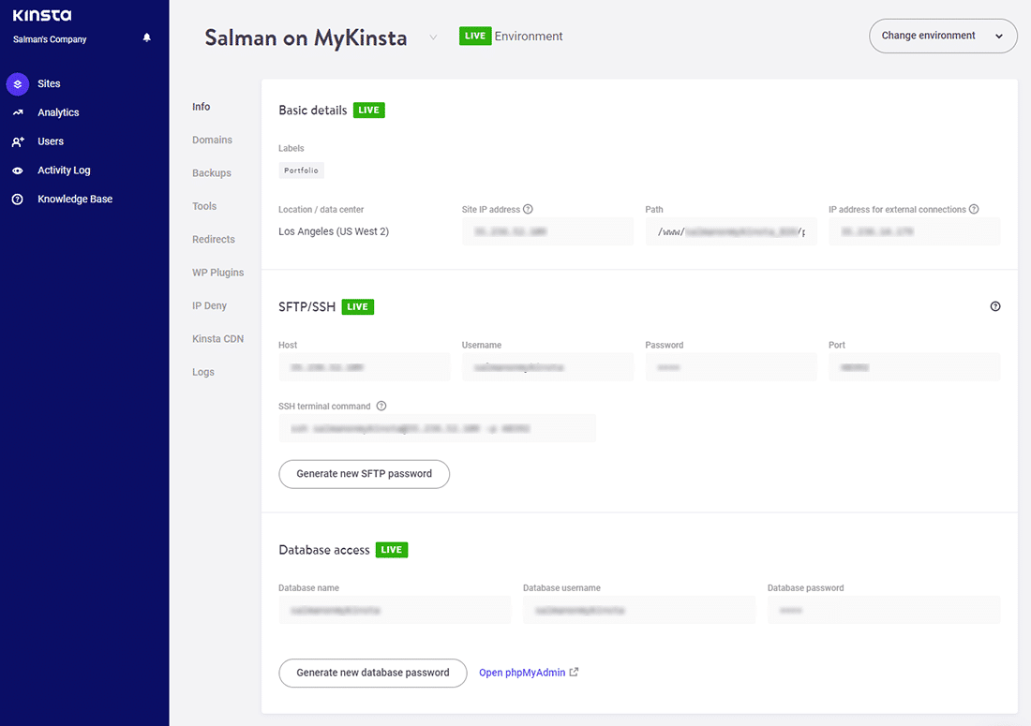Open phpMyAdmin
Viewport: 1031px width, 726px height.
tap(522, 672)
